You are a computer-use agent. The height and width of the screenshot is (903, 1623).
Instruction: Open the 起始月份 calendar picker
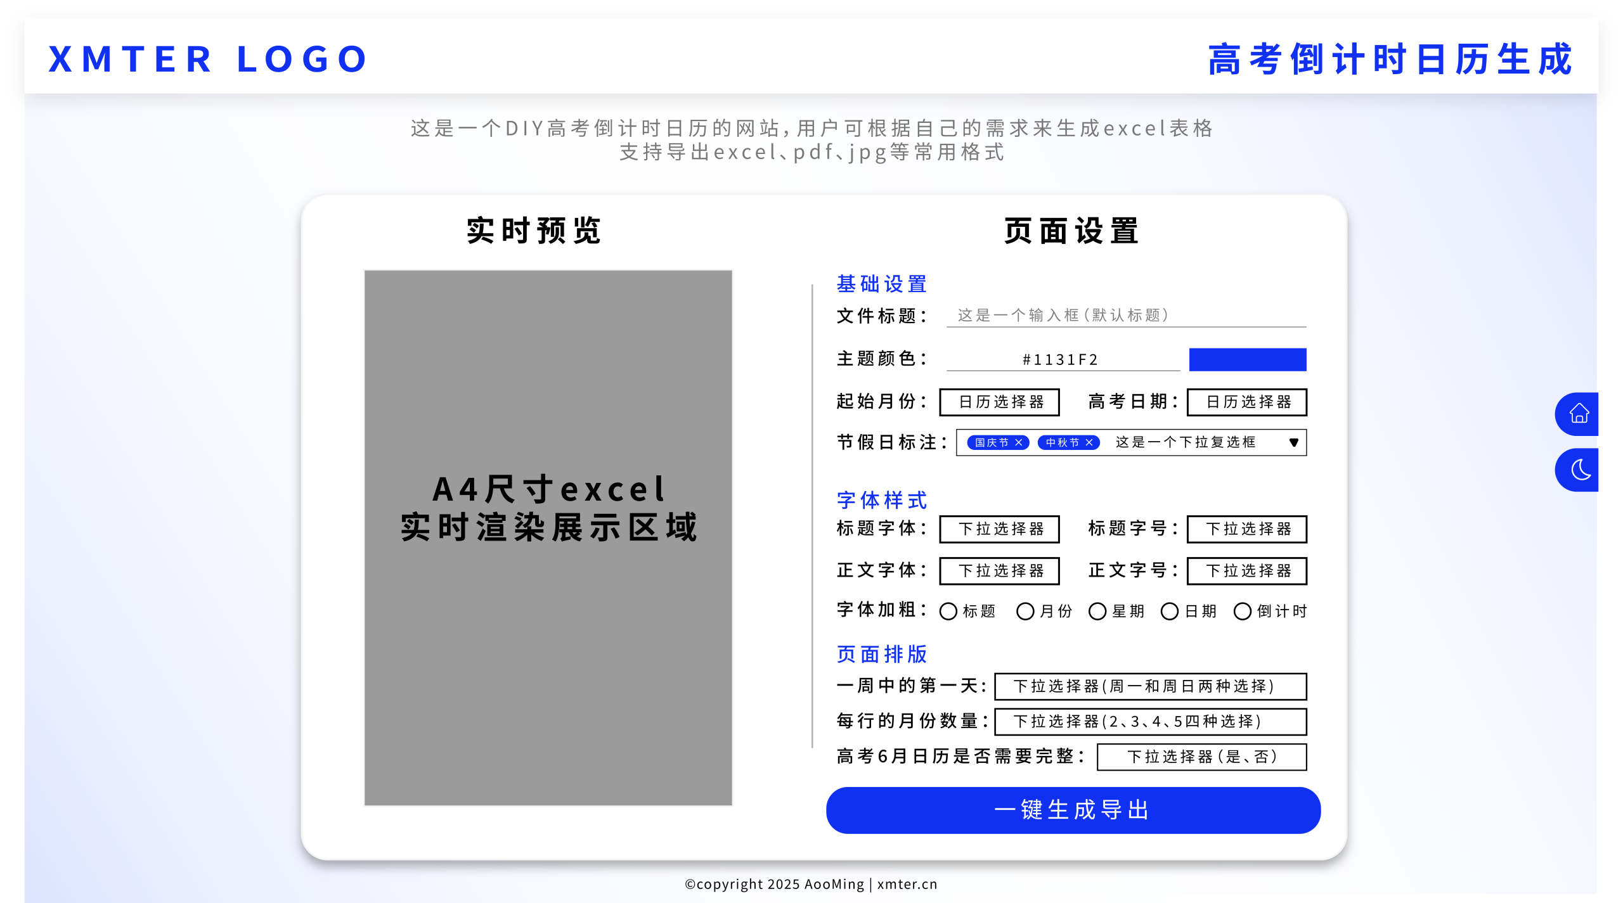tap(999, 402)
